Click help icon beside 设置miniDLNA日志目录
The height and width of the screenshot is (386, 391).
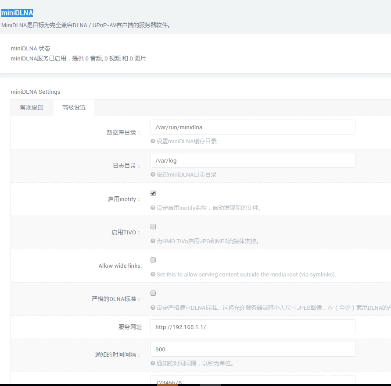tap(153, 174)
